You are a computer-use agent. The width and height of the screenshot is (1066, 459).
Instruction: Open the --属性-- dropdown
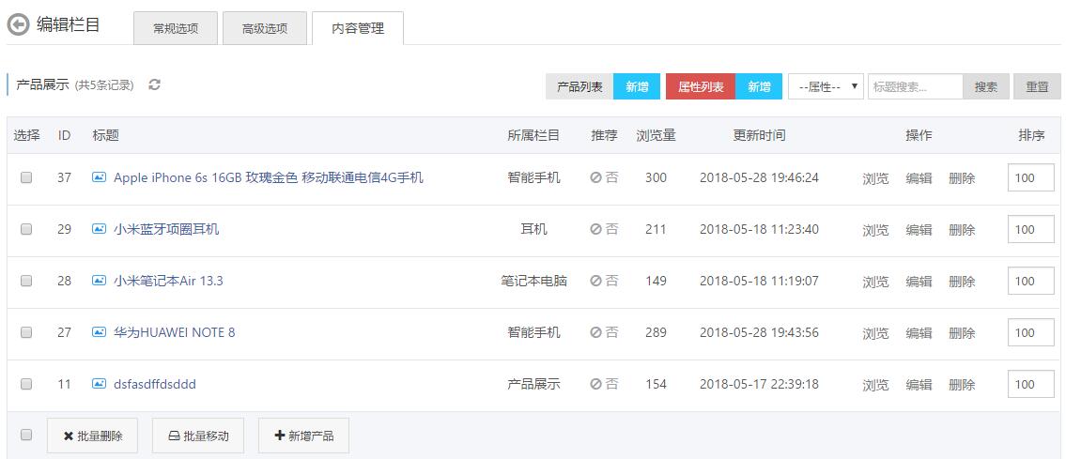coord(826,87)
